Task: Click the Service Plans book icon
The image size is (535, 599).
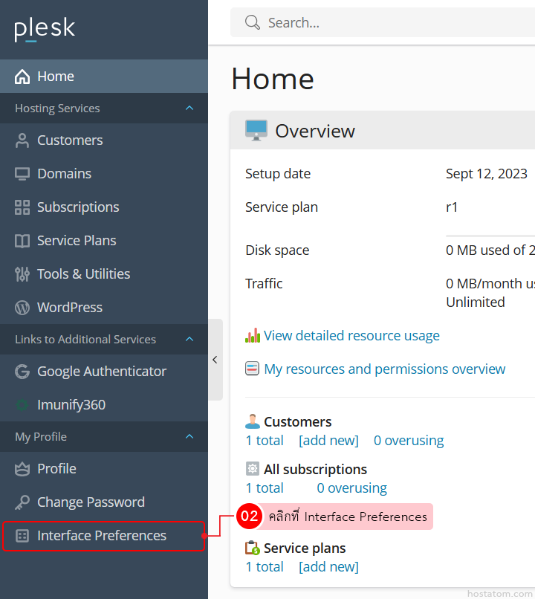Action: (22, 241)
